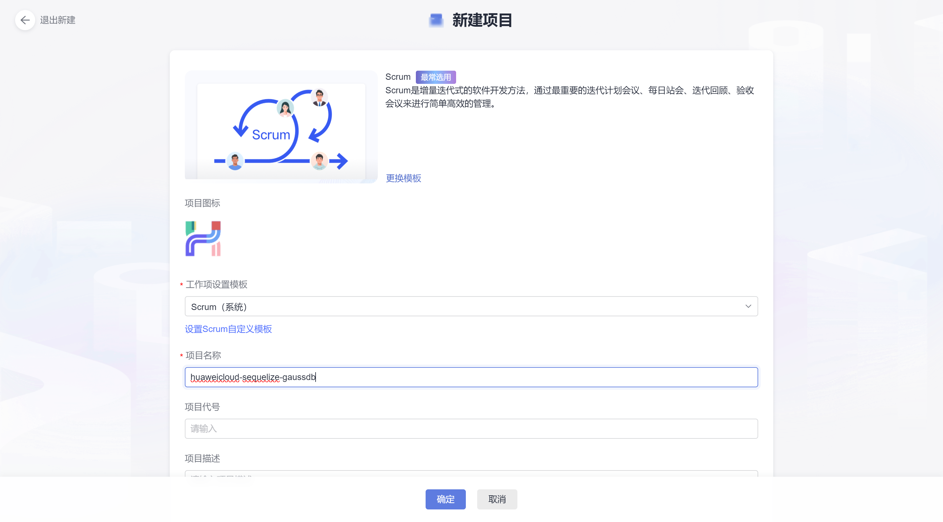Click the 新建项目 page heading

(x=482, y=20)
